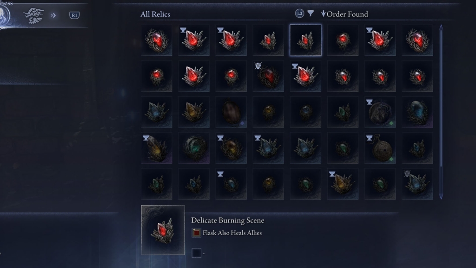Select the pocket watch shaped relic
The height and width of the screenshot is (268, 476).
pyautogui.click(x=380, y=148)
